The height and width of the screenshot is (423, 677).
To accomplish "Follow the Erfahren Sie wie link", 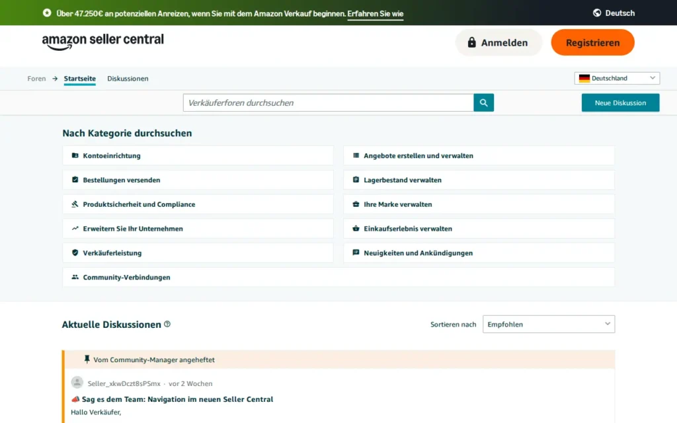I will [x=376, y=13].
